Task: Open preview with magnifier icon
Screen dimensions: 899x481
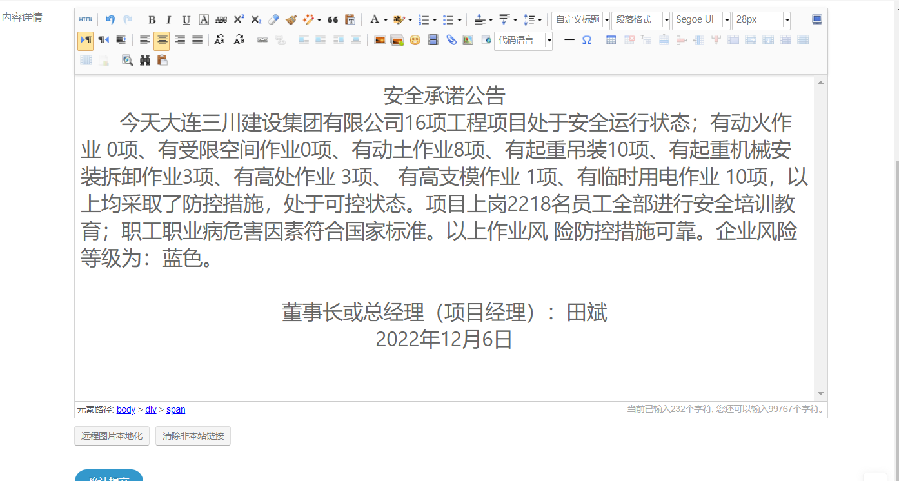Action: [128, 61]
